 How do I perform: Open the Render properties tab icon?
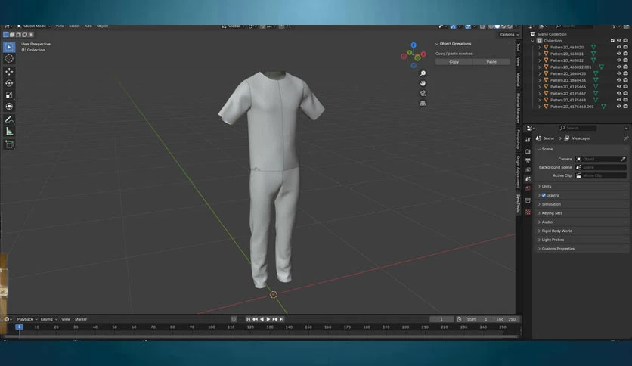point(528,151)
